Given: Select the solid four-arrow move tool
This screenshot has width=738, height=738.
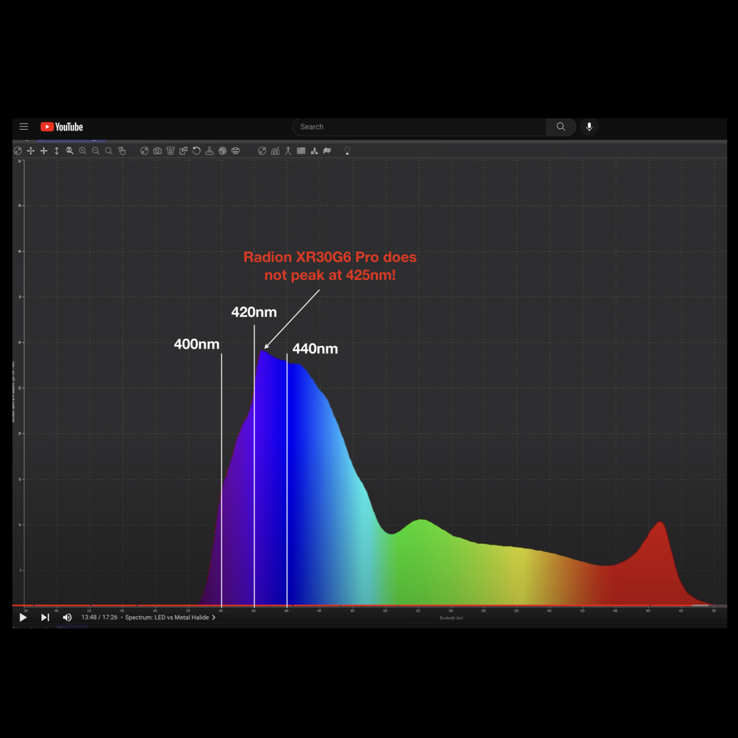Looking at the screenshot, I should [44, 151].
